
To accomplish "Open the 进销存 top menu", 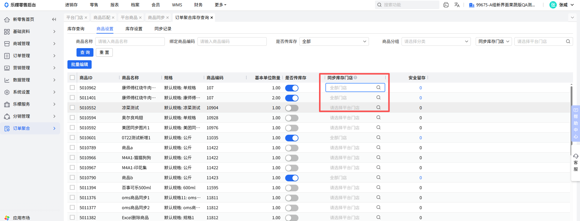I will [71, 5].
